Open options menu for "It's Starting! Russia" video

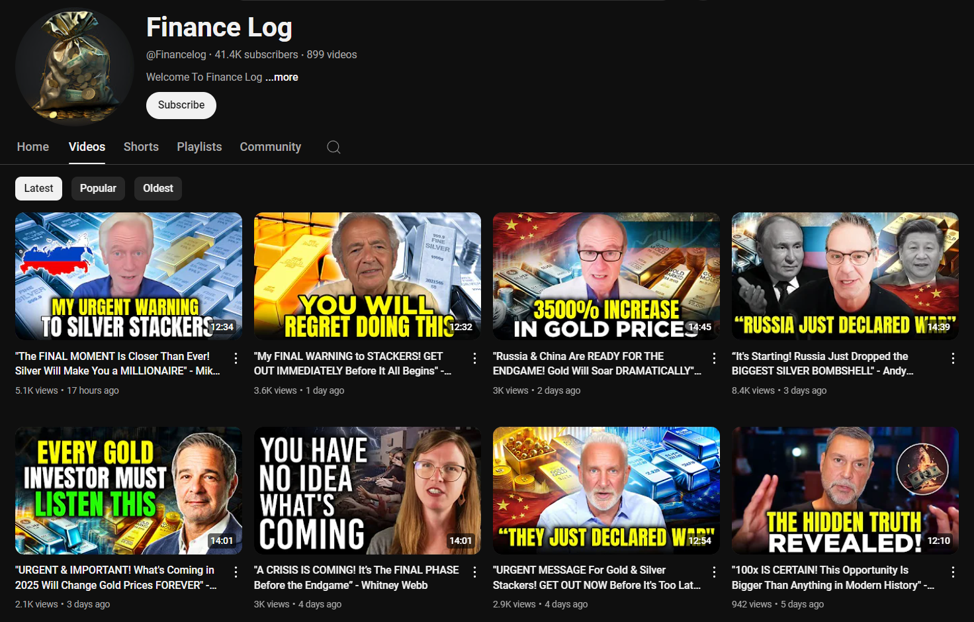tap(953, 358)
